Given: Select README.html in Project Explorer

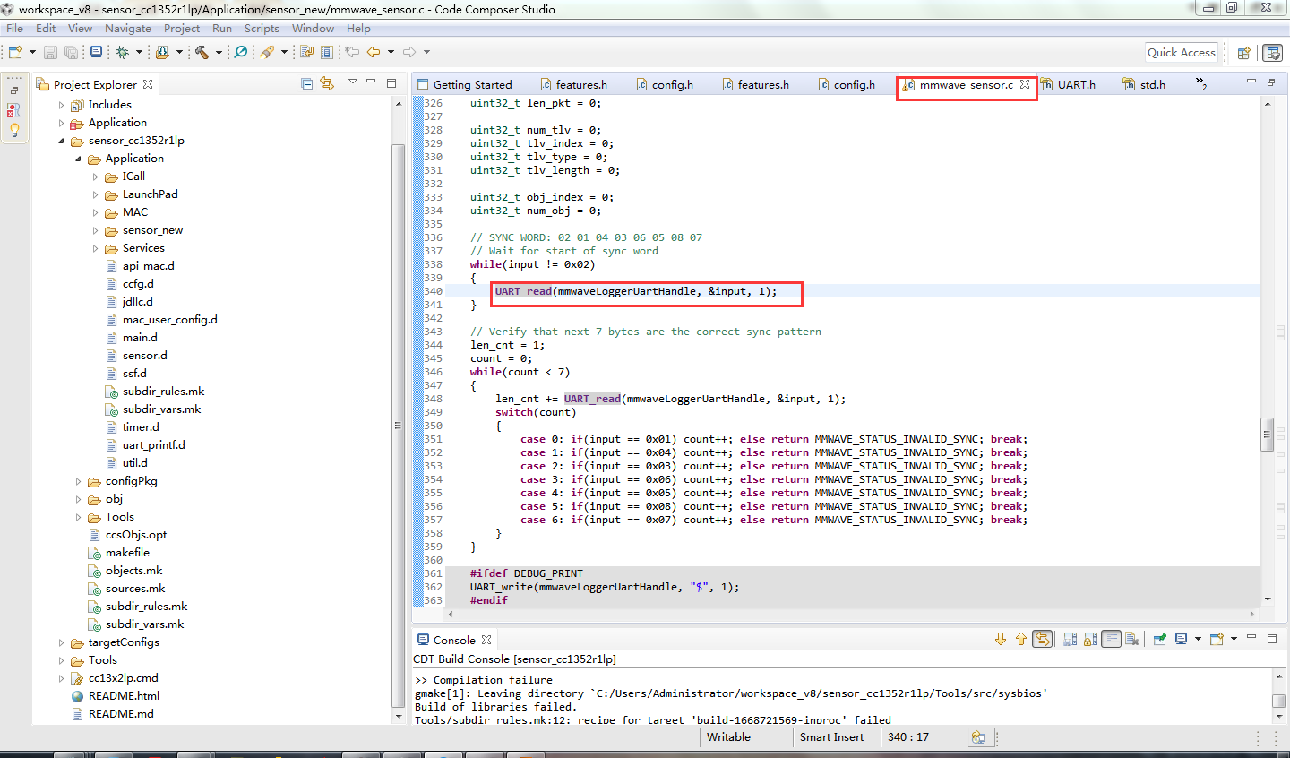Looking at the screenshot, I should (123, 695).
